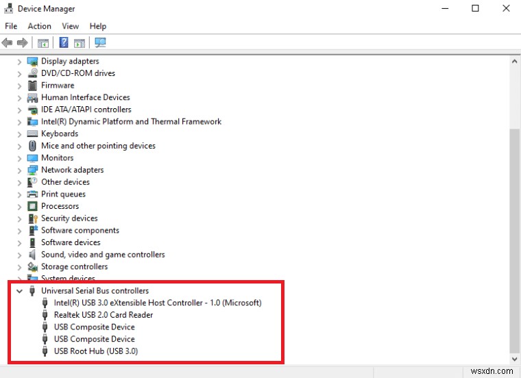Viewport: 521px width, 378px height.
Task: Click the vertical scrollbar thumb
Action: coord(515,241)
